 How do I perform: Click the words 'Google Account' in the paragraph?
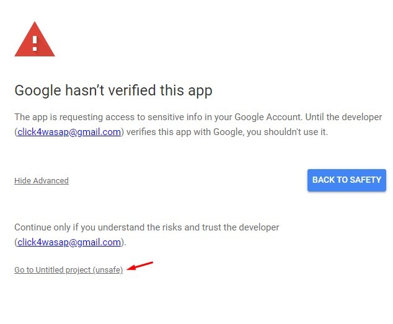click(268, 117)
